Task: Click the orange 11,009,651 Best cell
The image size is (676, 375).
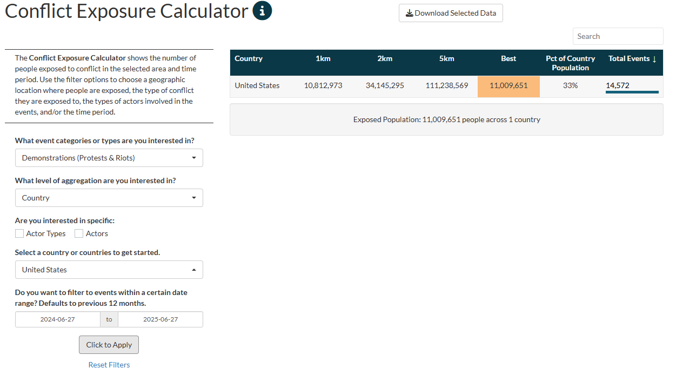Action: click(508, 86)
